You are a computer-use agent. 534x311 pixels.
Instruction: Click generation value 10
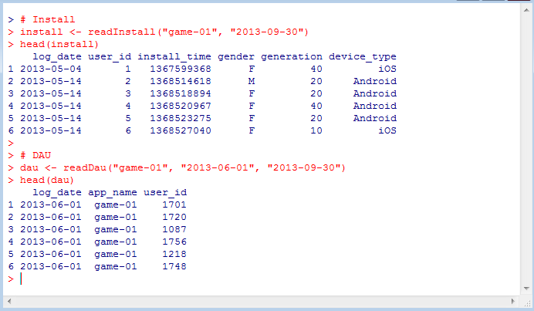[x=316, y=130]
